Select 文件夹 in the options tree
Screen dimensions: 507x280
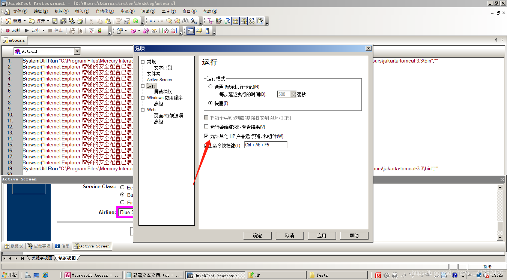(x=153, y=74)
